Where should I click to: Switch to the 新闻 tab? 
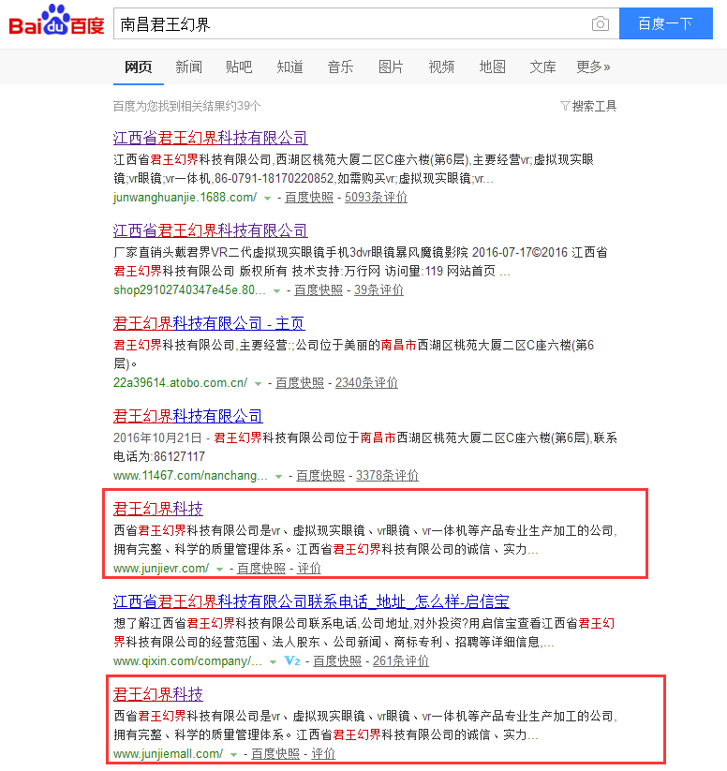[189, 67]
